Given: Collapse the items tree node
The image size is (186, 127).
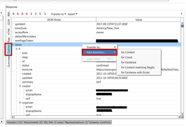Looking at the screenshot, I should pos(13,45).
